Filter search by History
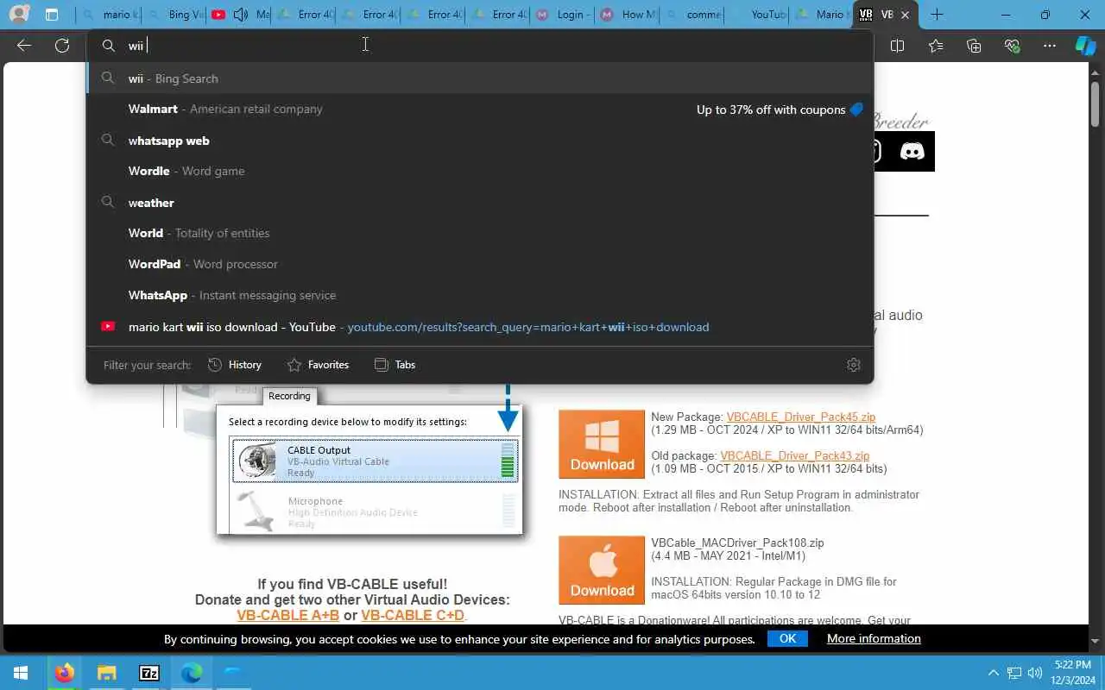This screenshot has width=1105, height=690. pos(235,365)
